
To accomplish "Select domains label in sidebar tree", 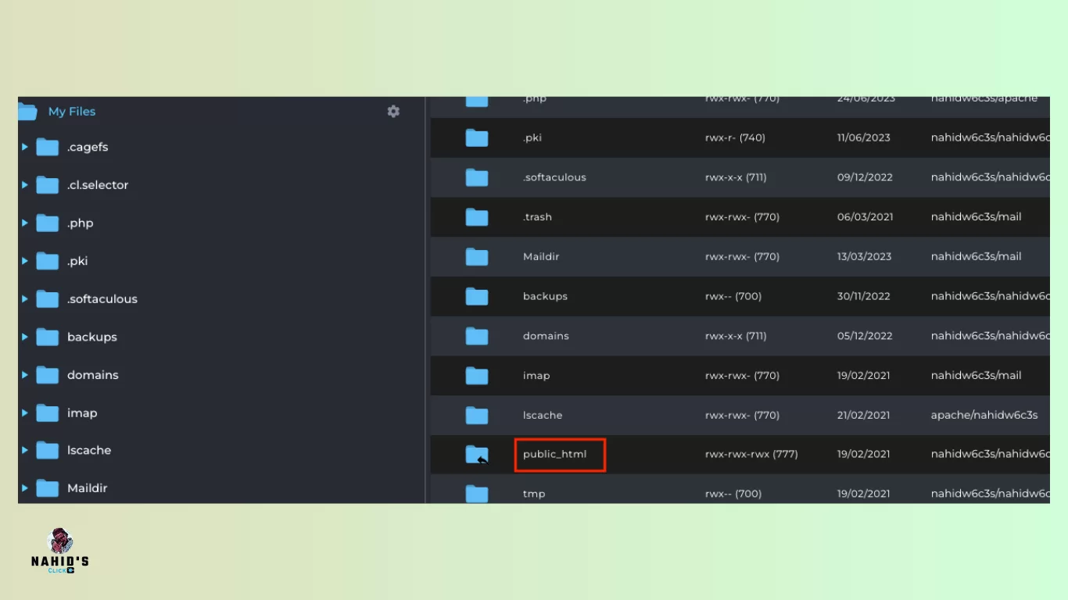I will [93, 375].
